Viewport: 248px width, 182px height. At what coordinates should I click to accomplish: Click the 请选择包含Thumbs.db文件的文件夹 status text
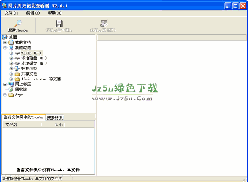coord(32,179)
